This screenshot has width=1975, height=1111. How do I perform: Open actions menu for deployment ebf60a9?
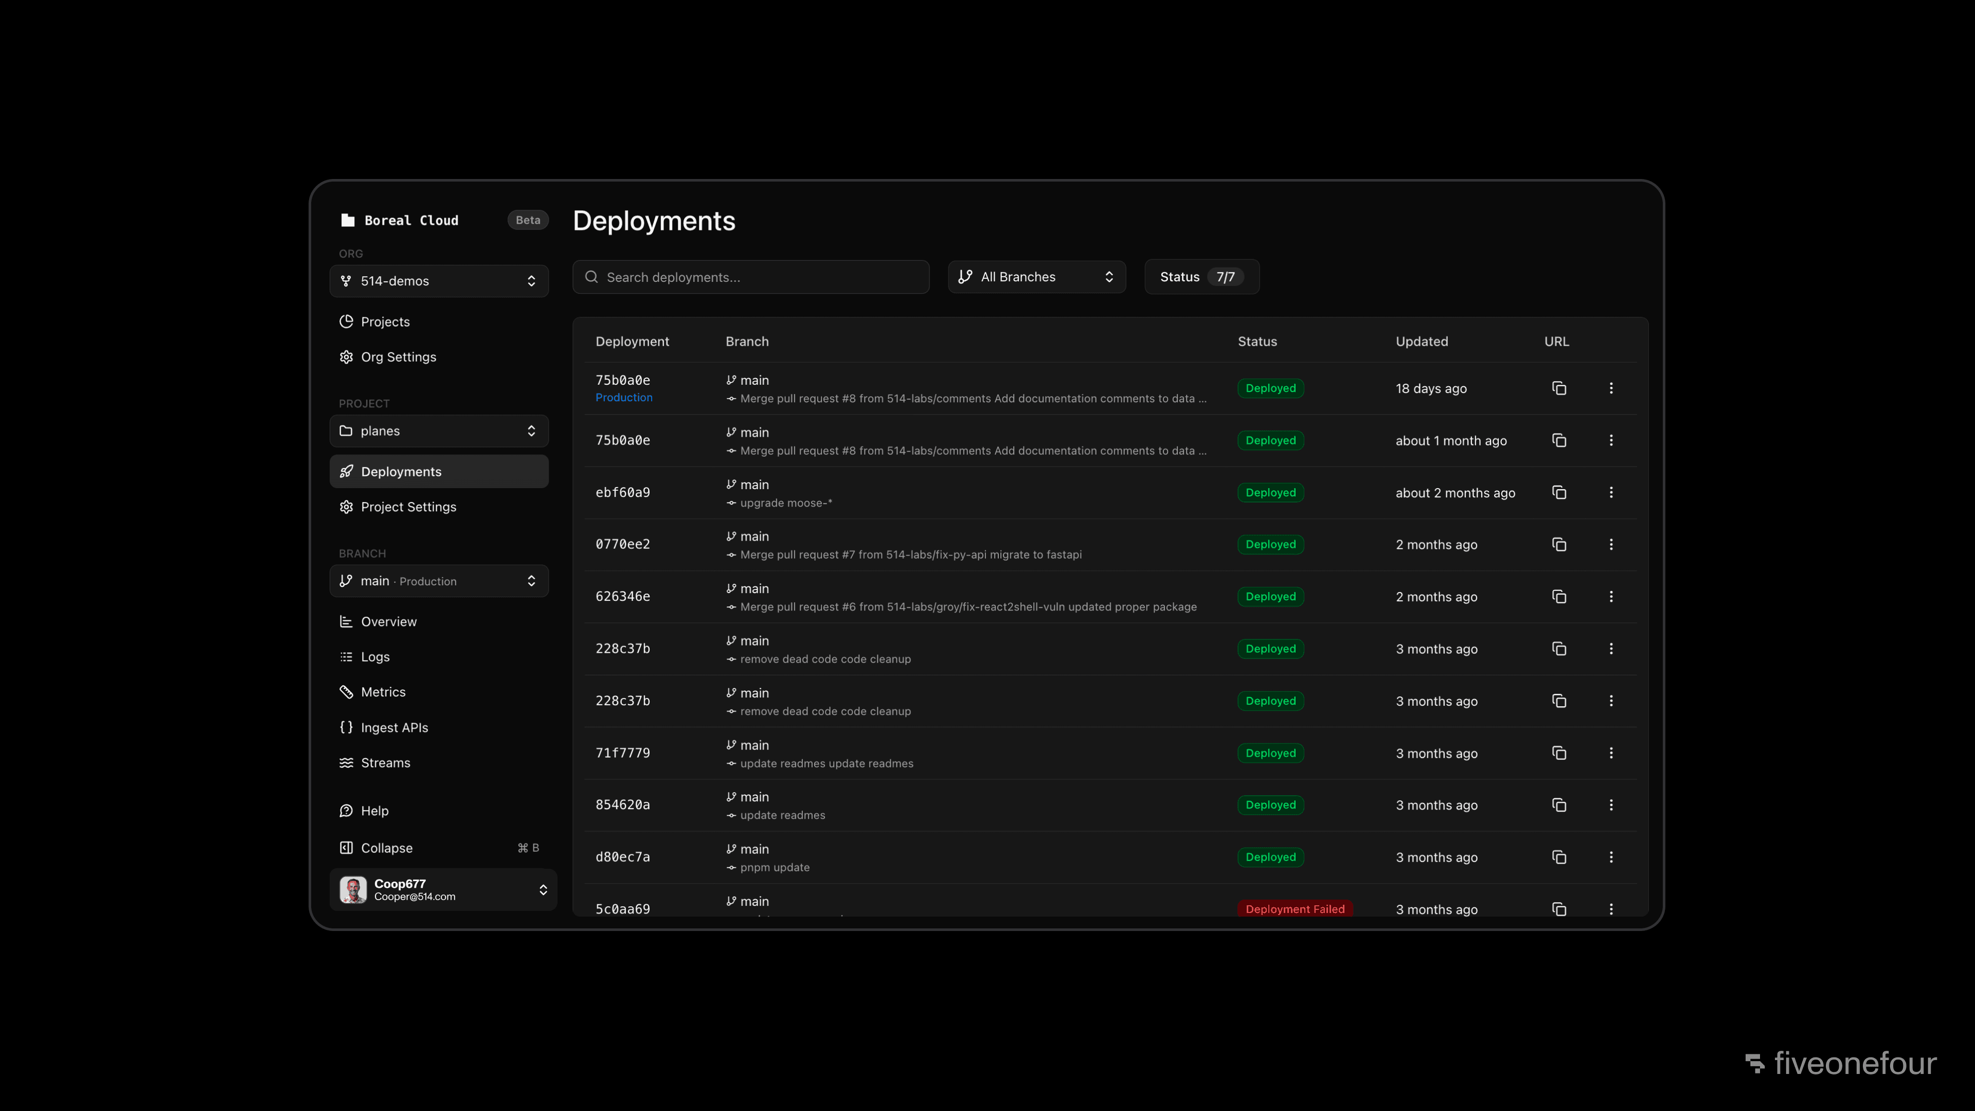(1611, 492)
